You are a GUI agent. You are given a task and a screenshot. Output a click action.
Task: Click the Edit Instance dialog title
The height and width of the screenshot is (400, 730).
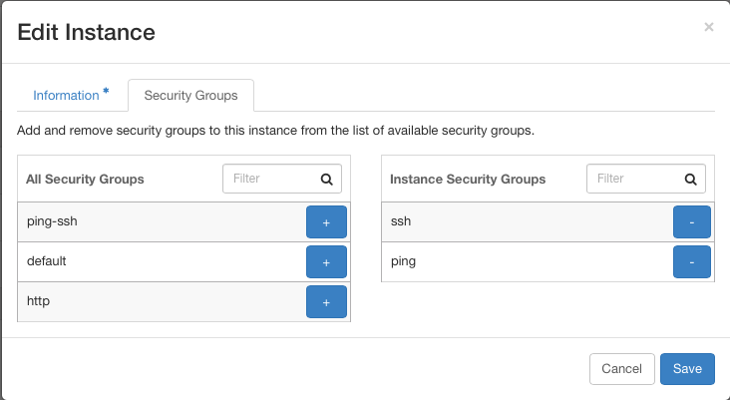86,32
